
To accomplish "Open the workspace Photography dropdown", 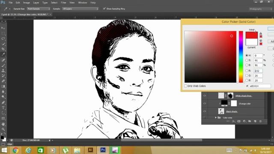I will (260, 9).
